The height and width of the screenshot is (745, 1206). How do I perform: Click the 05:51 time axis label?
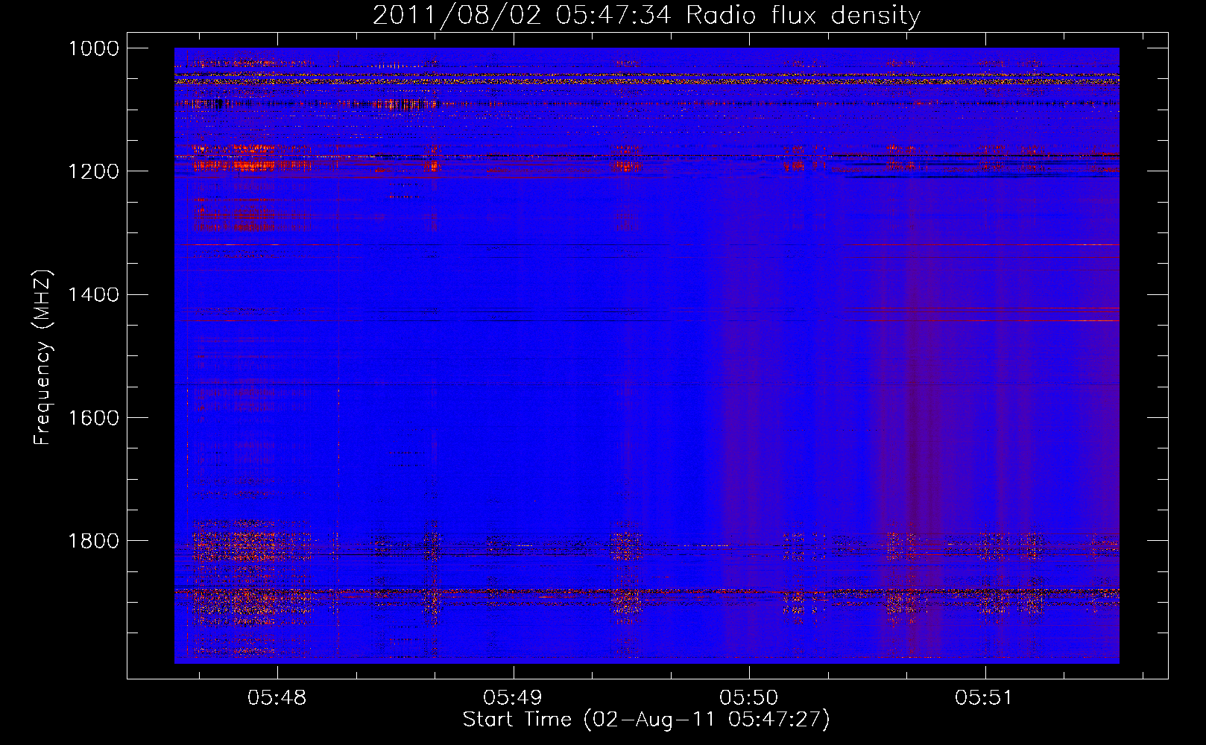pyautogui.click(x=984, y=698)
